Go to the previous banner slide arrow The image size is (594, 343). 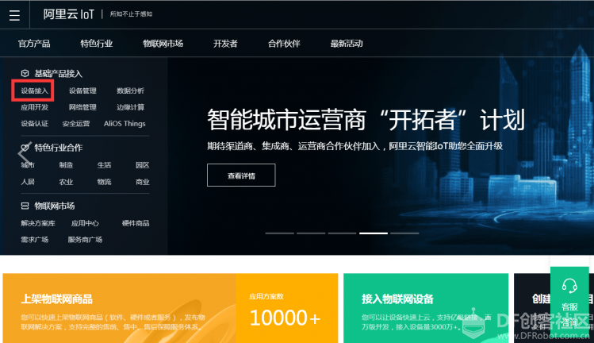coord(24,153)
